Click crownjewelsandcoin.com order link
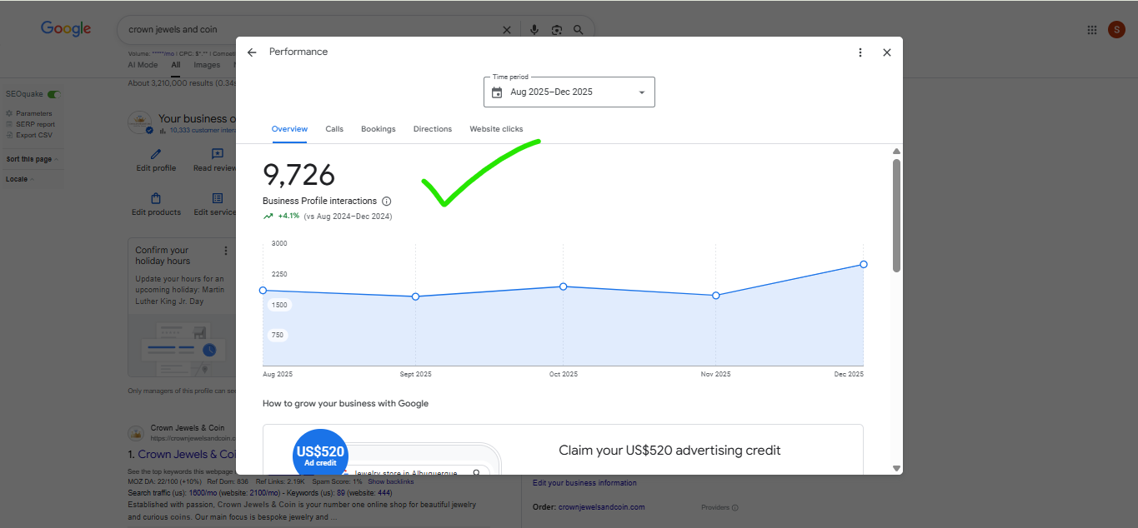 click(x=601, y=507)
